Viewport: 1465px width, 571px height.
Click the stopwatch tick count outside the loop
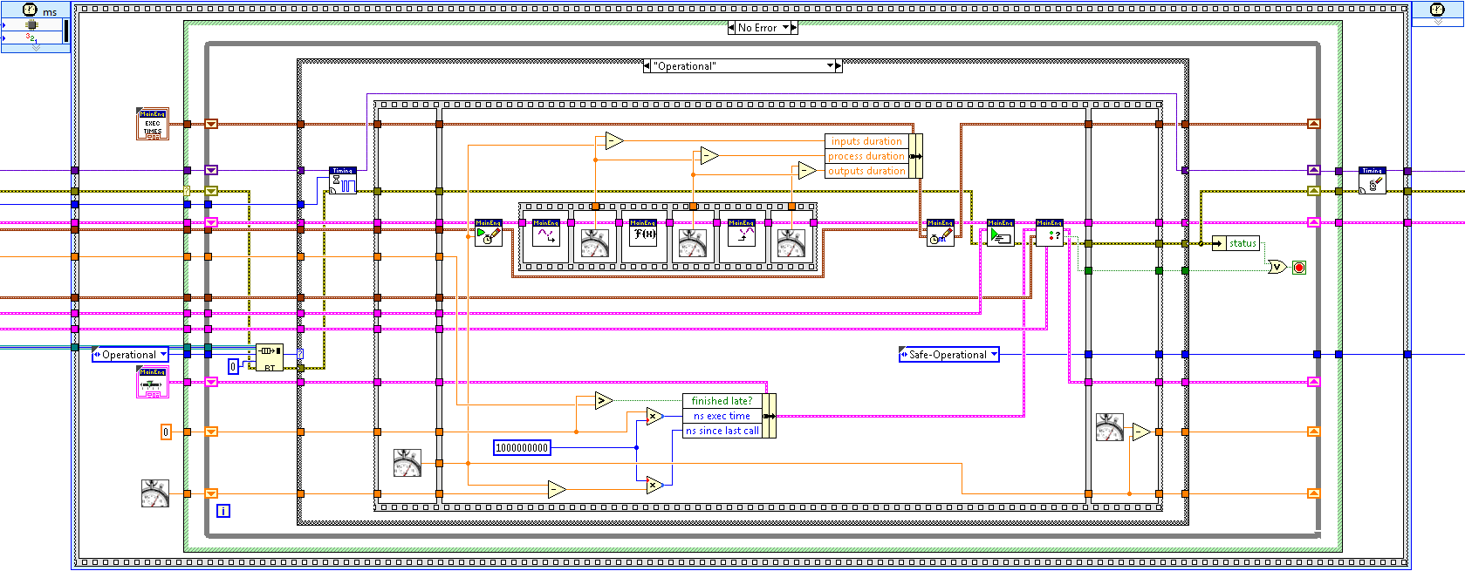[x=154, y=493]
